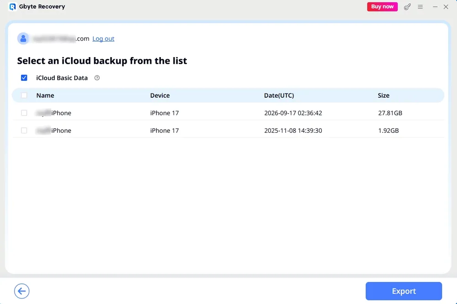The width and height of the screenshot is (457, 304).
Task: Toggle the select-all checkbox in the Name header
Action: [24, 95]
